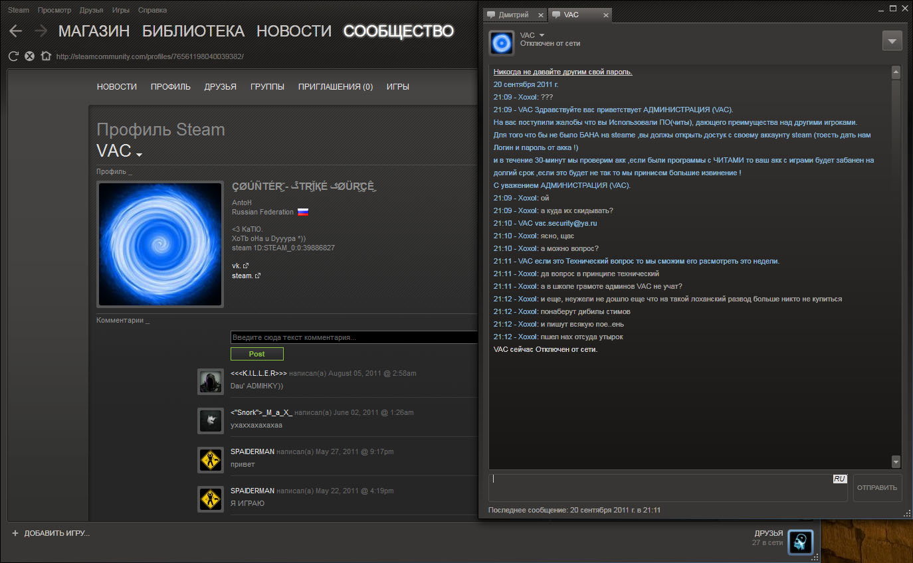Click external link icon next to steam.
Image resolution: width=913 pixels, height=563 pixels.
click(x=257, y=276)
